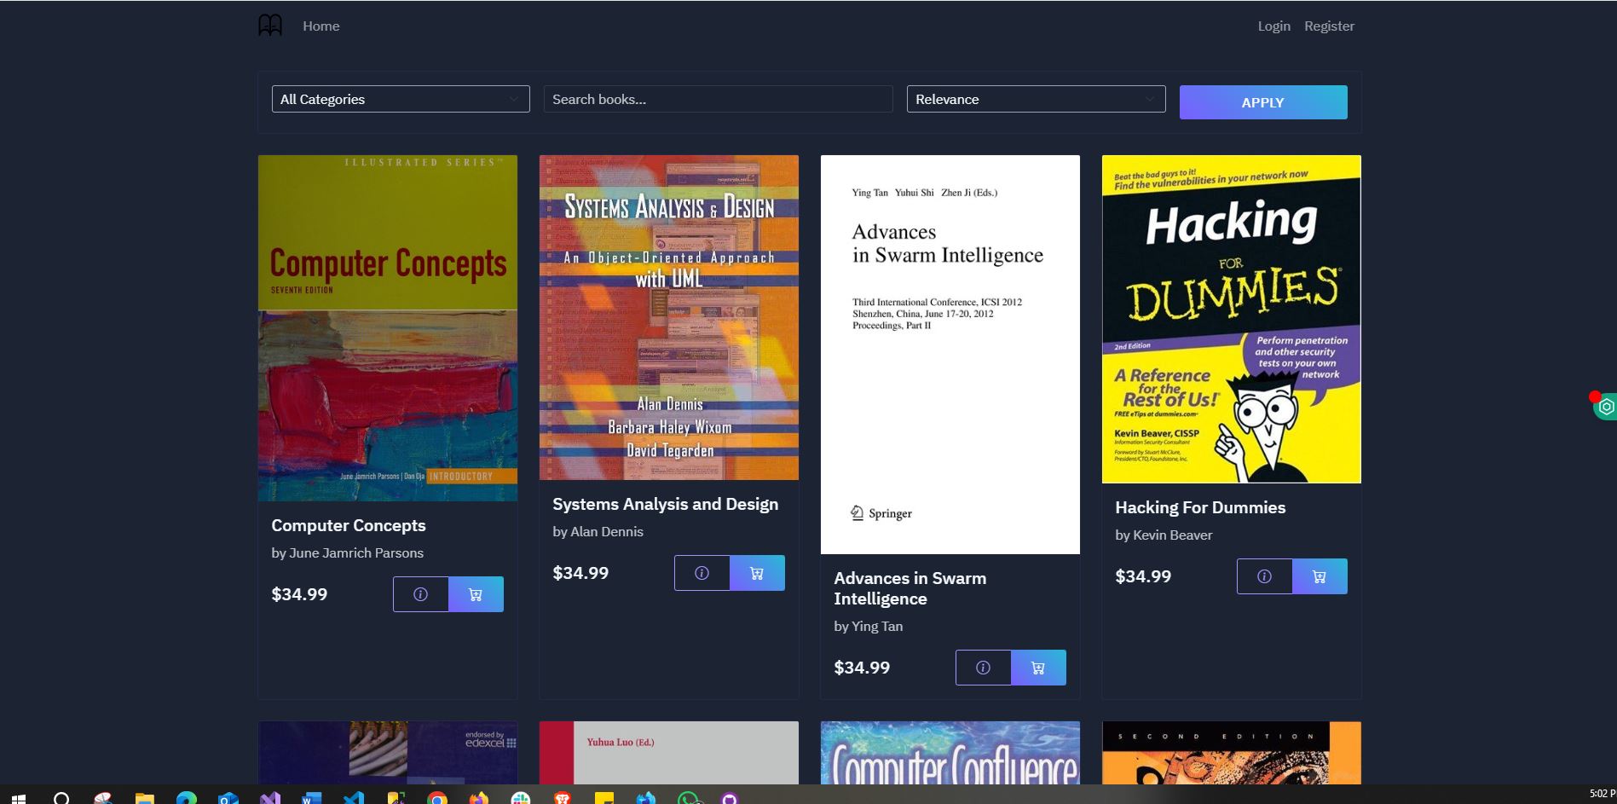Open the Relevance sort dropdown
1617x804 pixels.
pyautogui.click(x=1036, y=99)
